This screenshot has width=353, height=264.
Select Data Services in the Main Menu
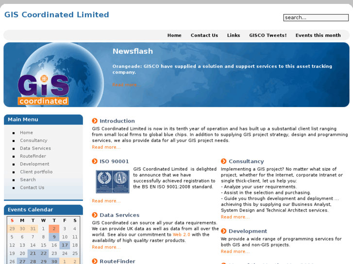[35, 148]
